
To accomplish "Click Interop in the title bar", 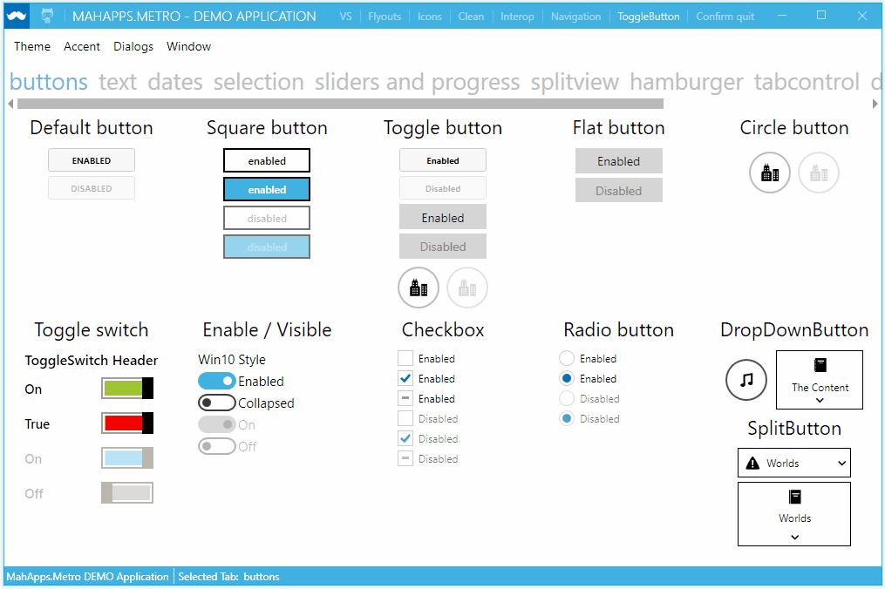I will point(517,17).
